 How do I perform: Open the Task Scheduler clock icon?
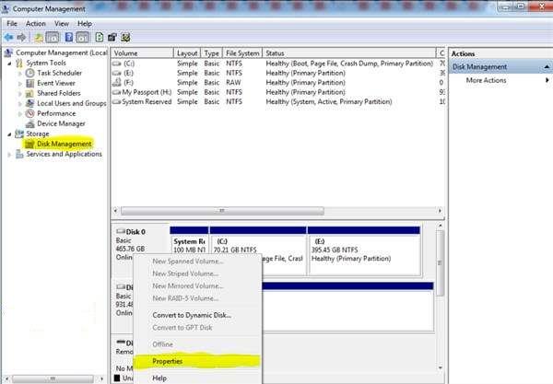click(x=30, y=73)
